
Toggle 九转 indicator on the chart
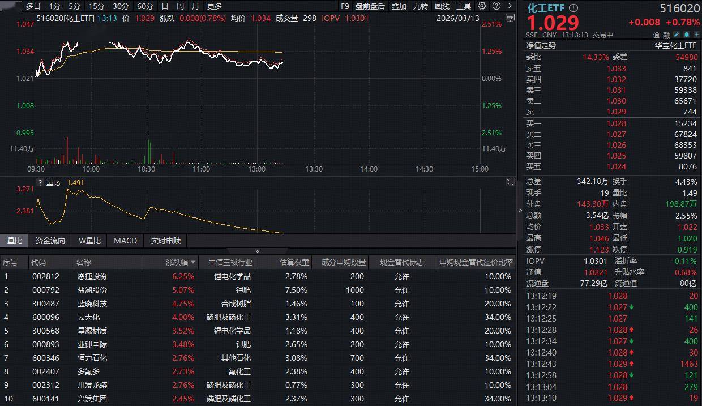click(x=420, y=6)
